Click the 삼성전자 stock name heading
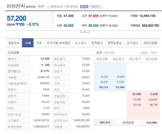This screenshot has height=134, width=162. point(15,6)
